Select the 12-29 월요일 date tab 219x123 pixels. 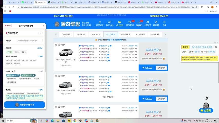(x=81, y=34)
